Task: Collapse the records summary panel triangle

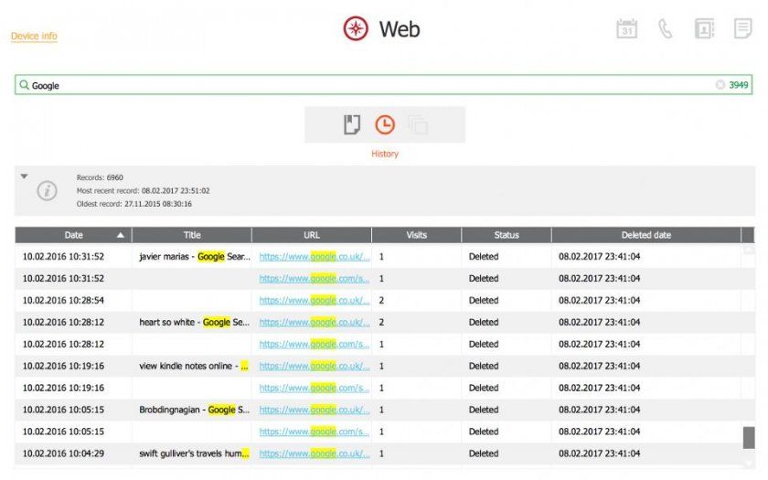Action: (25, 176)
